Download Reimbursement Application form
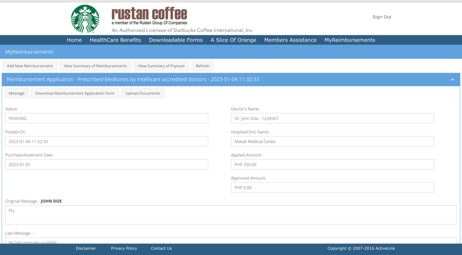The width and height of the screenshot is (462, 255). [x=75, y=93]
